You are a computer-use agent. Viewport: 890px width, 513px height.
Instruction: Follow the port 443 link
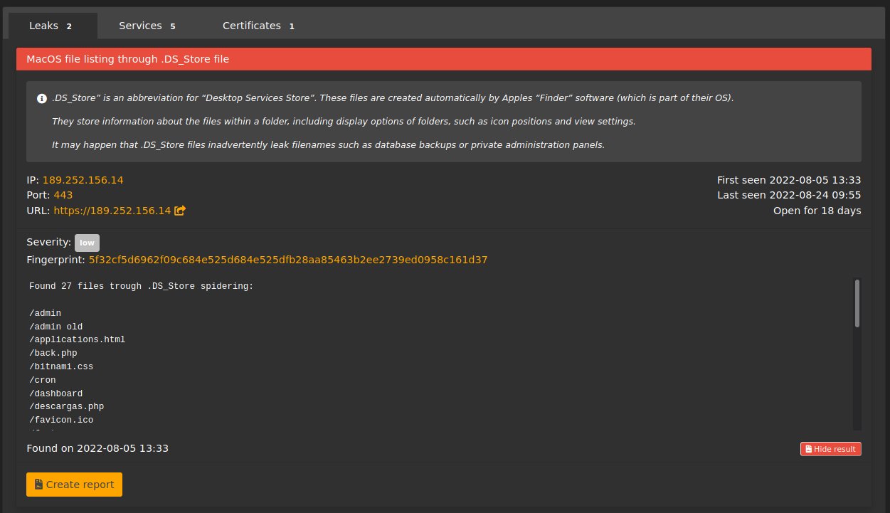63,195
